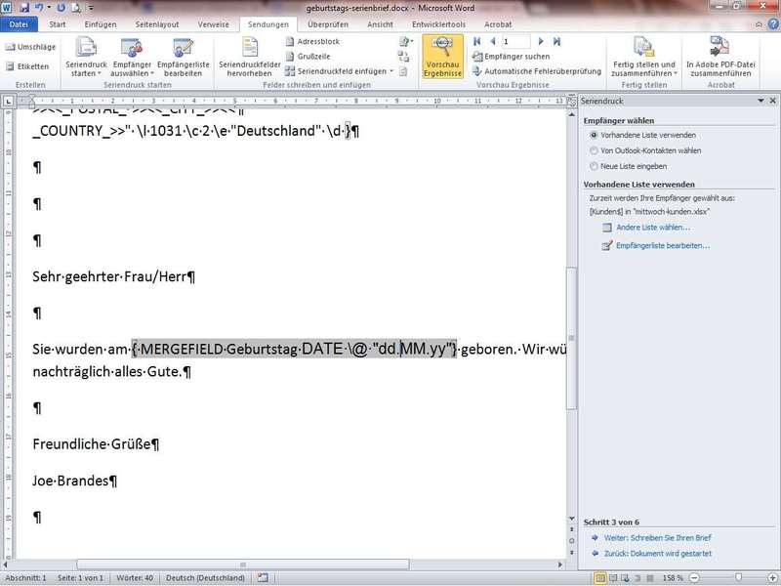Click Empfängerliste bearbeiten in the ribbon
Viewport: 781px width, 586px height.
pyautogui.click(x=184, y=58)
